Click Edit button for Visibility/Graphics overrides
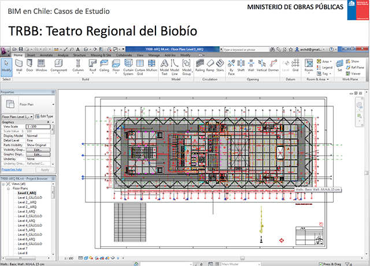 [39, 150]
